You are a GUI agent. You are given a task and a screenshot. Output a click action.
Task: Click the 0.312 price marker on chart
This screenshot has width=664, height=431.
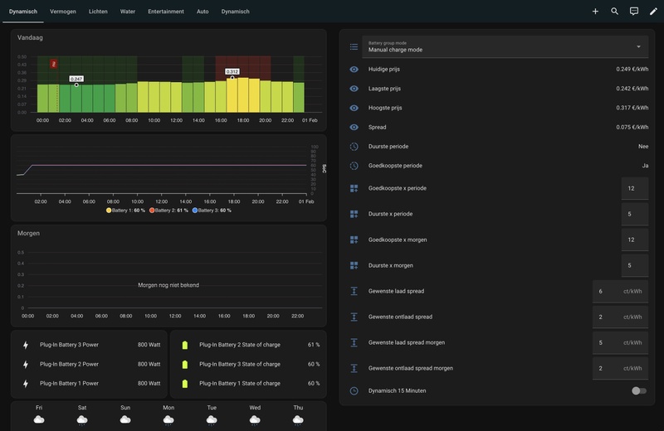click(x=232, y=72)
